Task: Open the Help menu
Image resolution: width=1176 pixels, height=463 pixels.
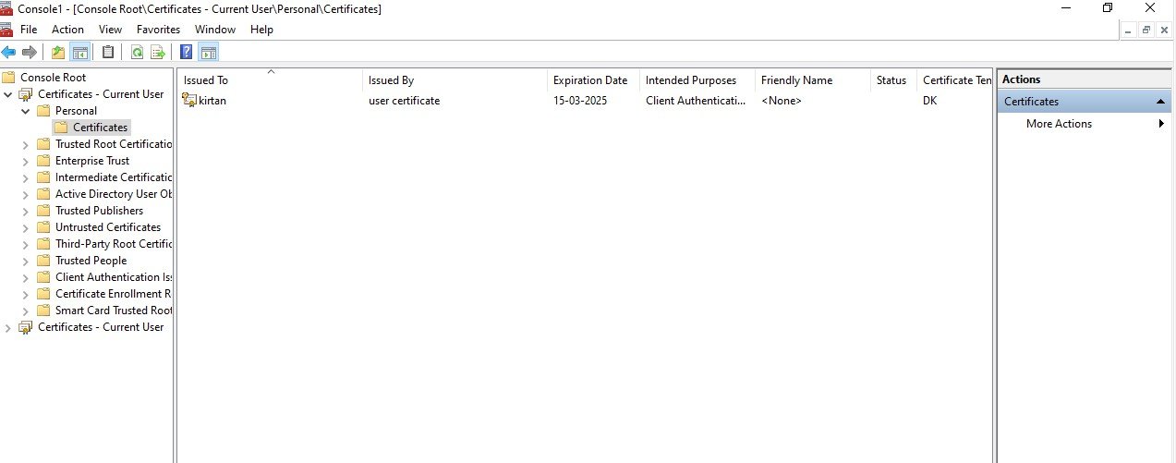Action: [x=261, y=30]
